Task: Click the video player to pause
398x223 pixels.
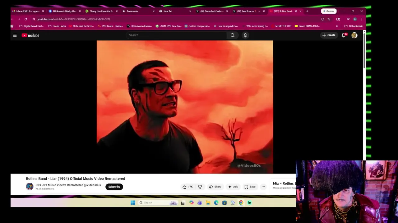Action: (x=185, y=107)
